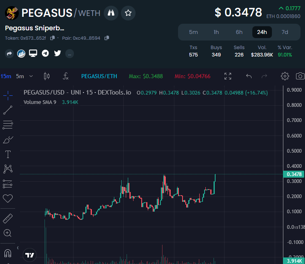
Task: Open the indicators fx menu
Action: pyautogui.click(x=66, y=76)
